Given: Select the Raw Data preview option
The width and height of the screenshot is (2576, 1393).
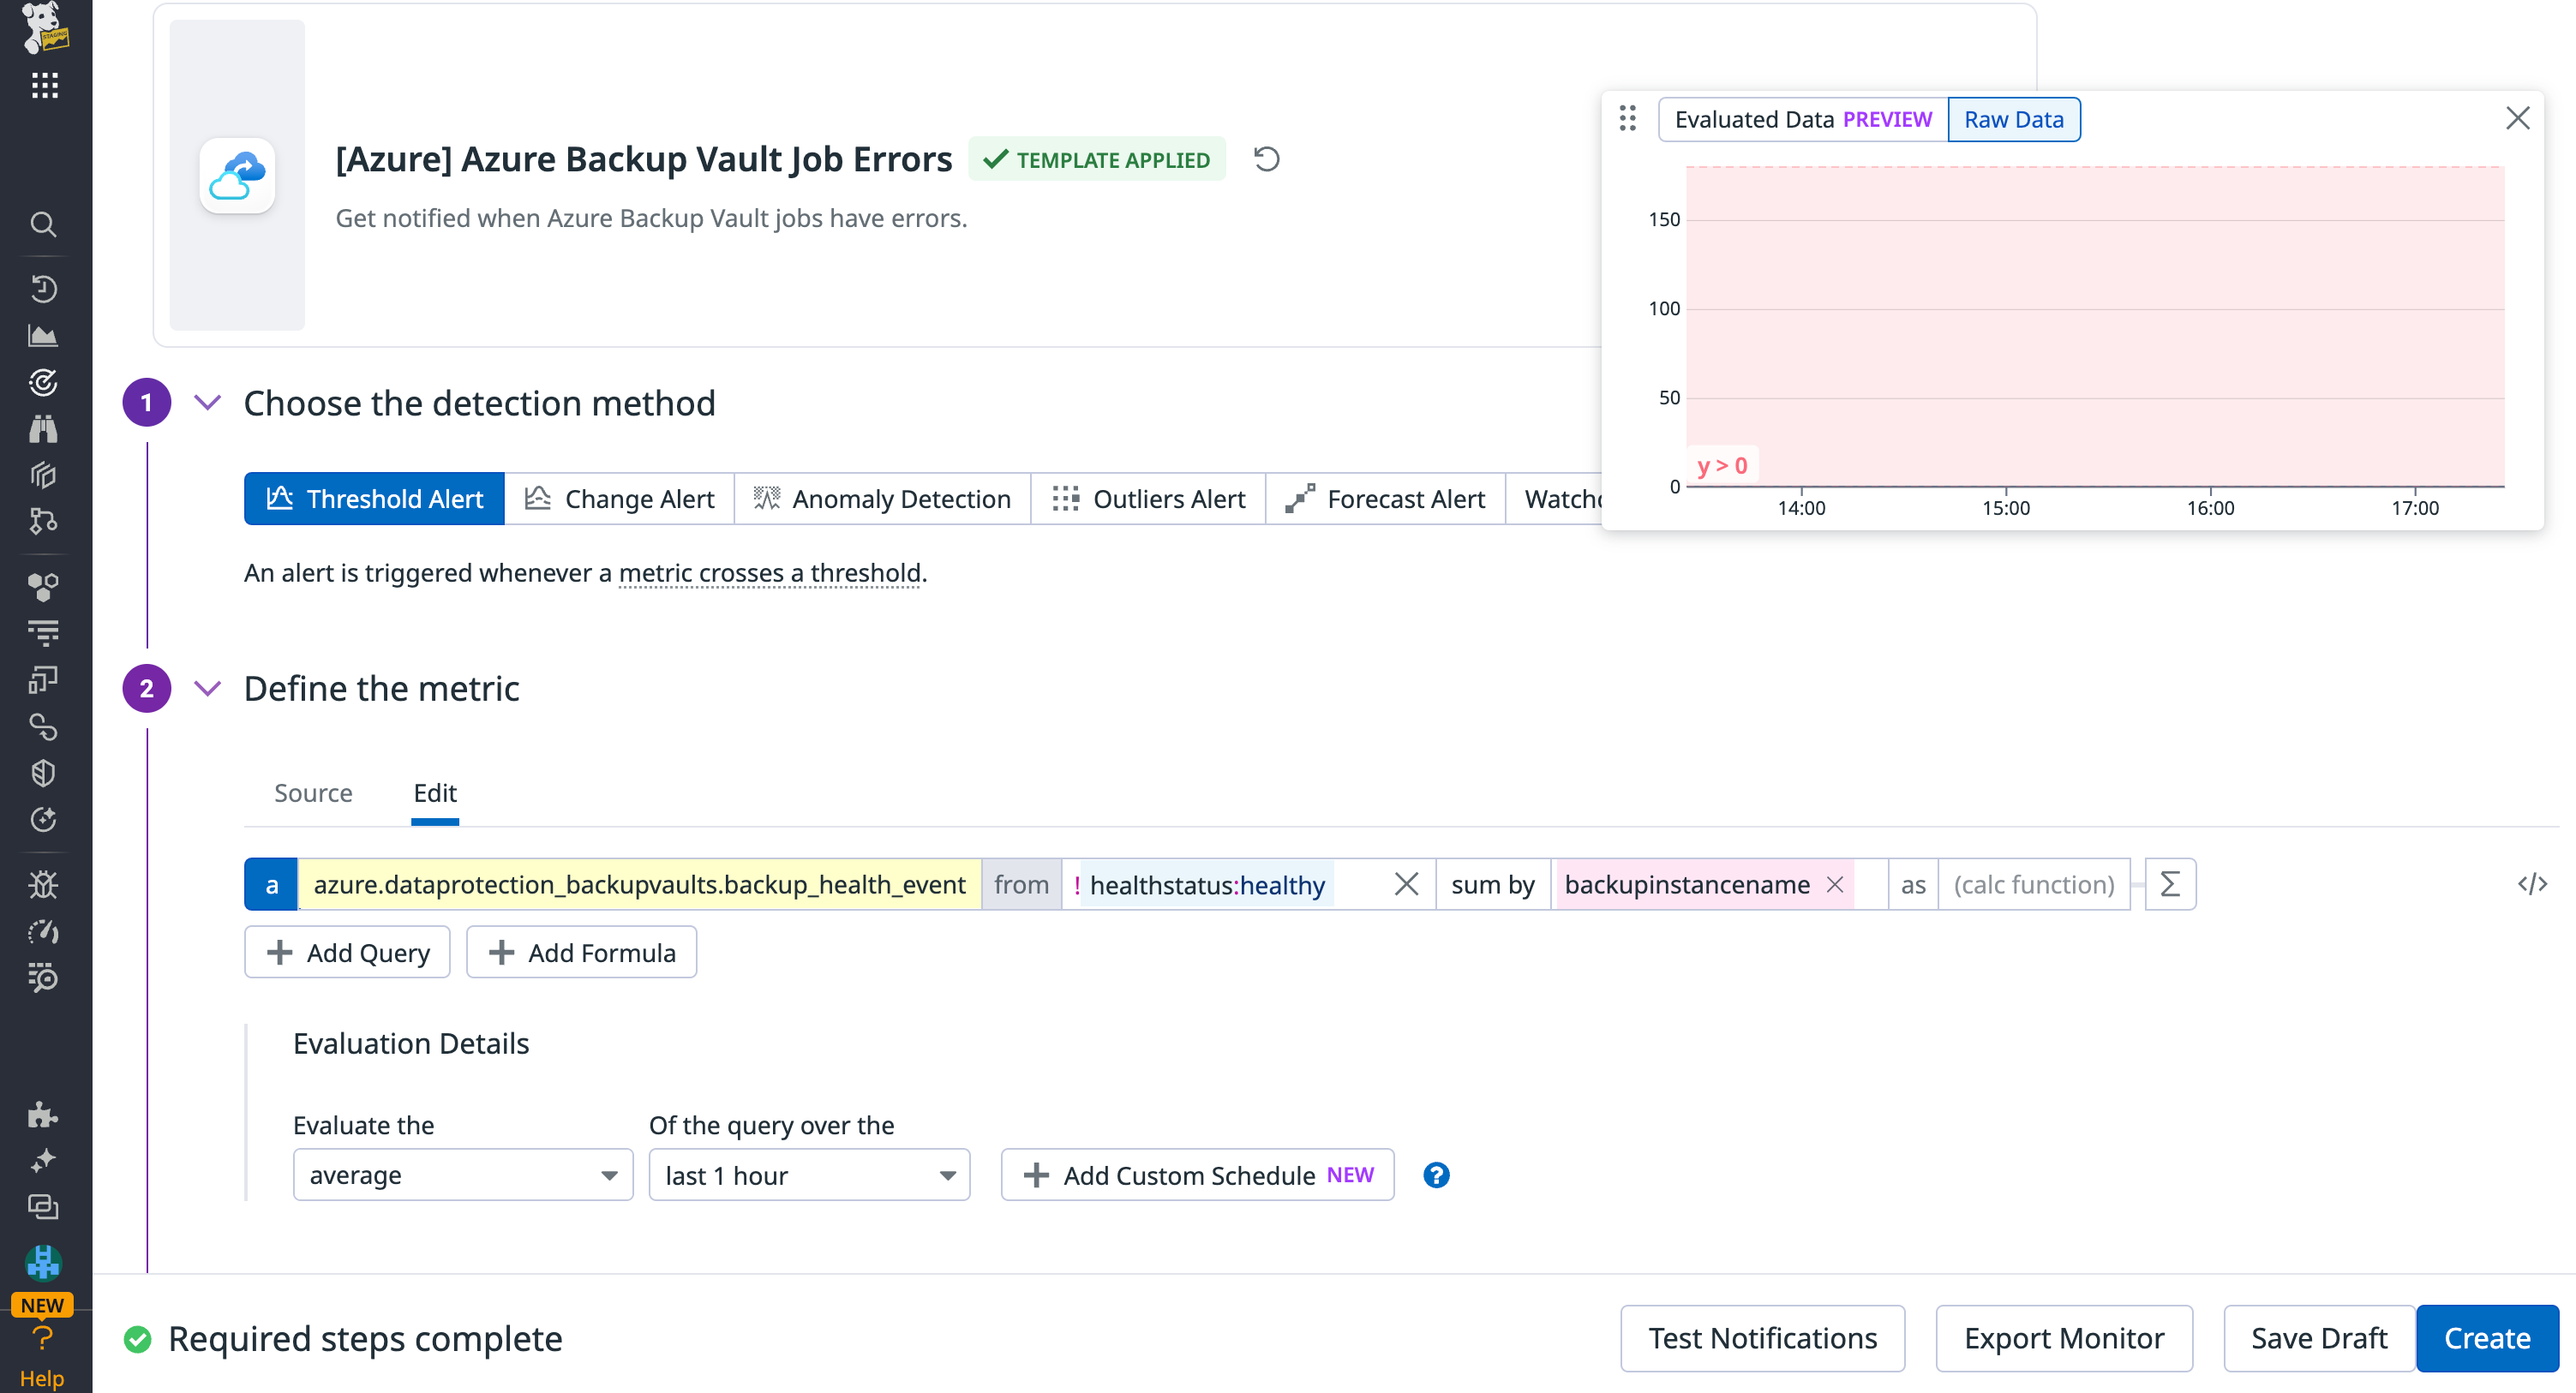Looking at the screenshot, I should coord(2013,119).
